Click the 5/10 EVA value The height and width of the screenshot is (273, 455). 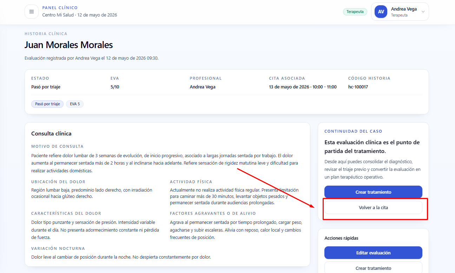coord(115,87)
